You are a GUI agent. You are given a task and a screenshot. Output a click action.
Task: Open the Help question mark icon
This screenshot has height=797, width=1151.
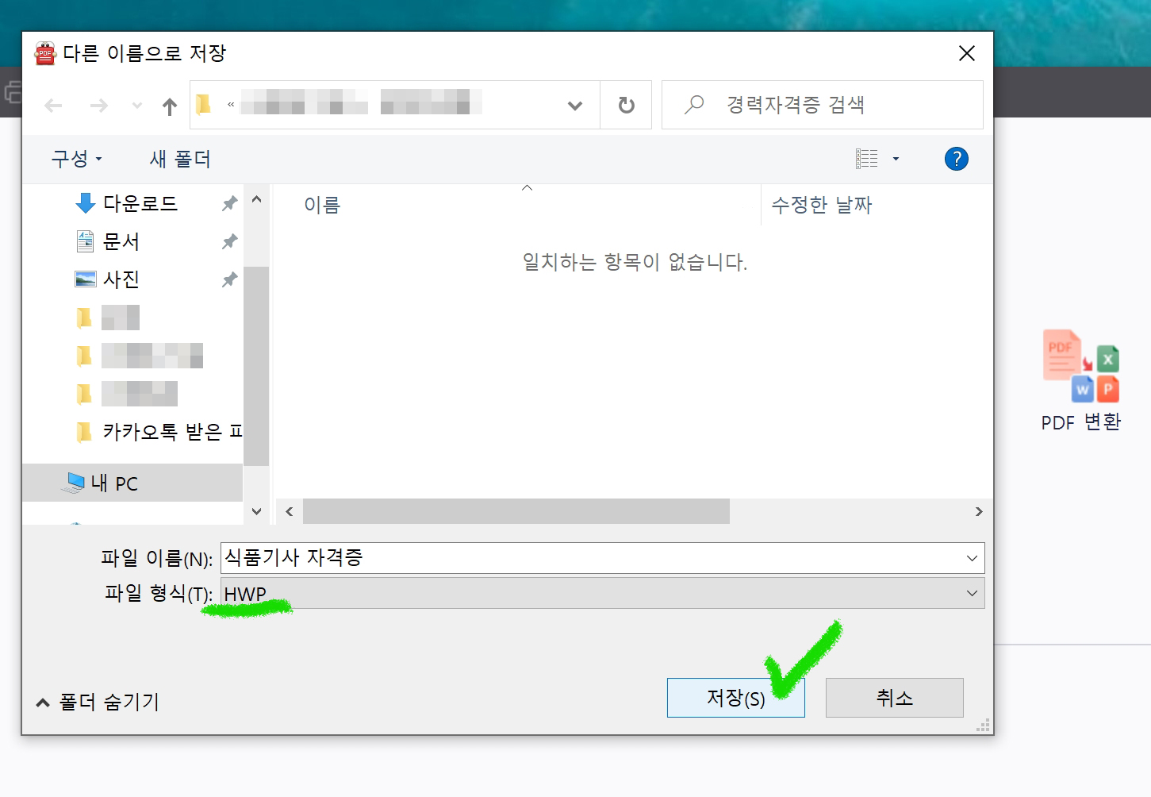pos(956,159)
